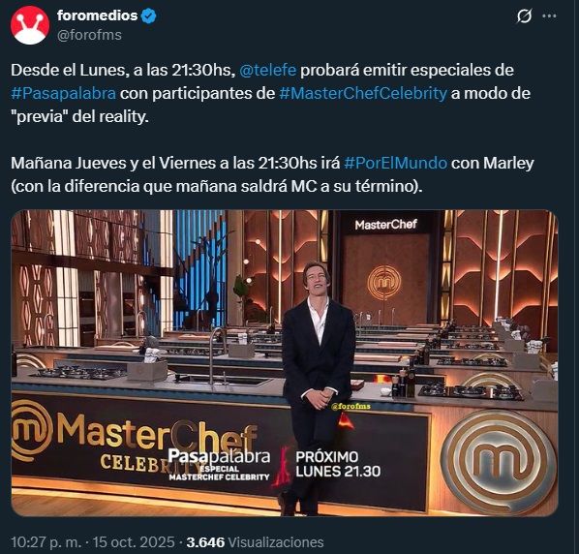The height and width of the screenshot is (554, 579).
Task: Open the #MasterChefCelebrity hashtag
Action: pos(363,93)
